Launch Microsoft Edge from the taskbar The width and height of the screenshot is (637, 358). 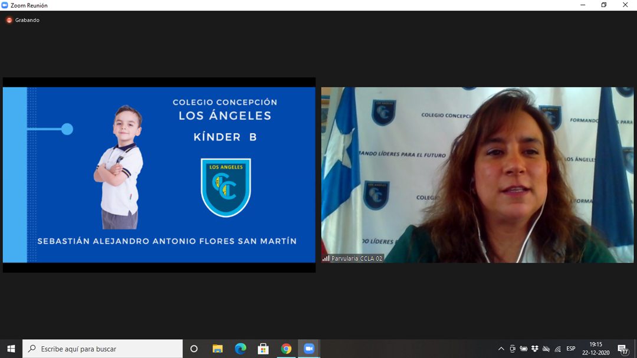pyautogui.click(x=240, y=349)
